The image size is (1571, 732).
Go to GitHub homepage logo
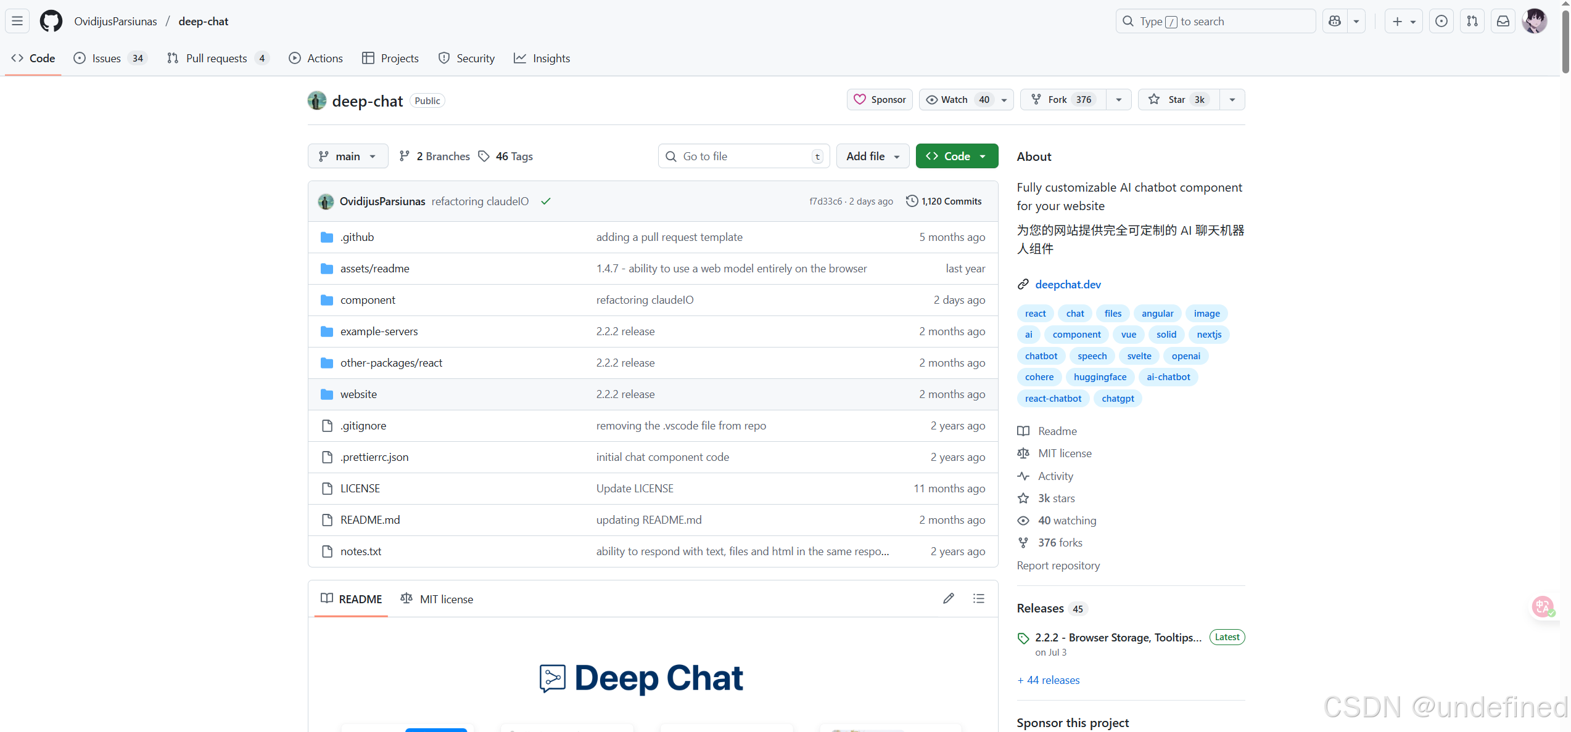click(x=51, y=21)
